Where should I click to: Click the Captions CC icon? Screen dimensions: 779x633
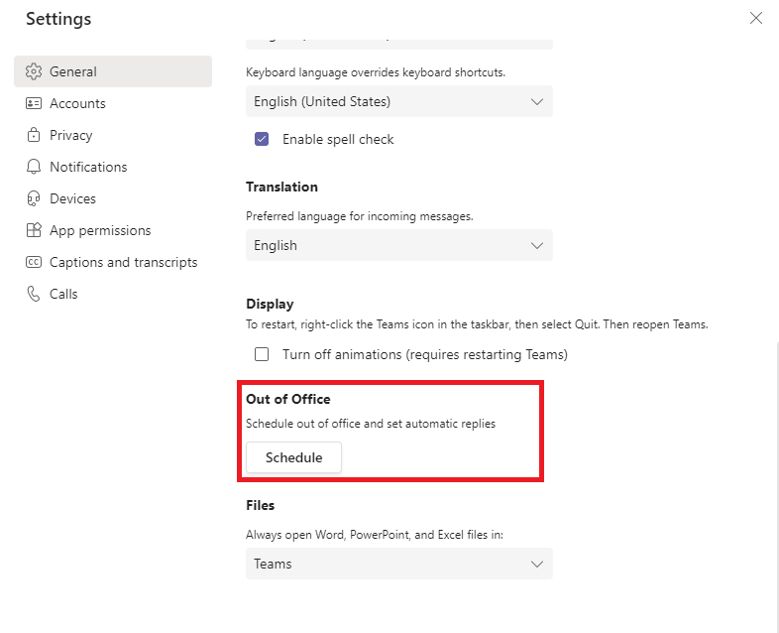[x=34, y=262]
